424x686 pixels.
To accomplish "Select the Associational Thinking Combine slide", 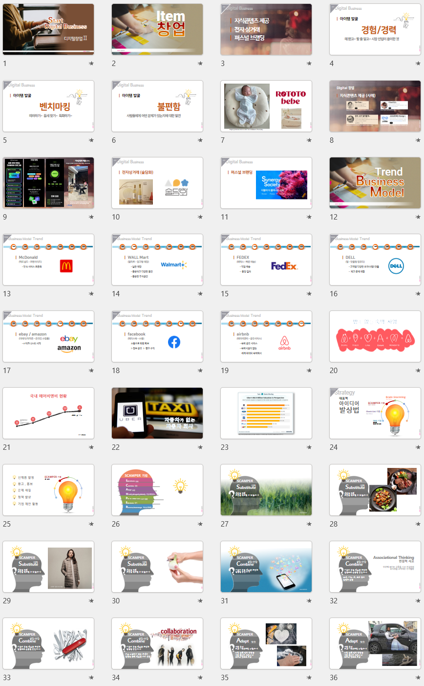I will point(375,567).
